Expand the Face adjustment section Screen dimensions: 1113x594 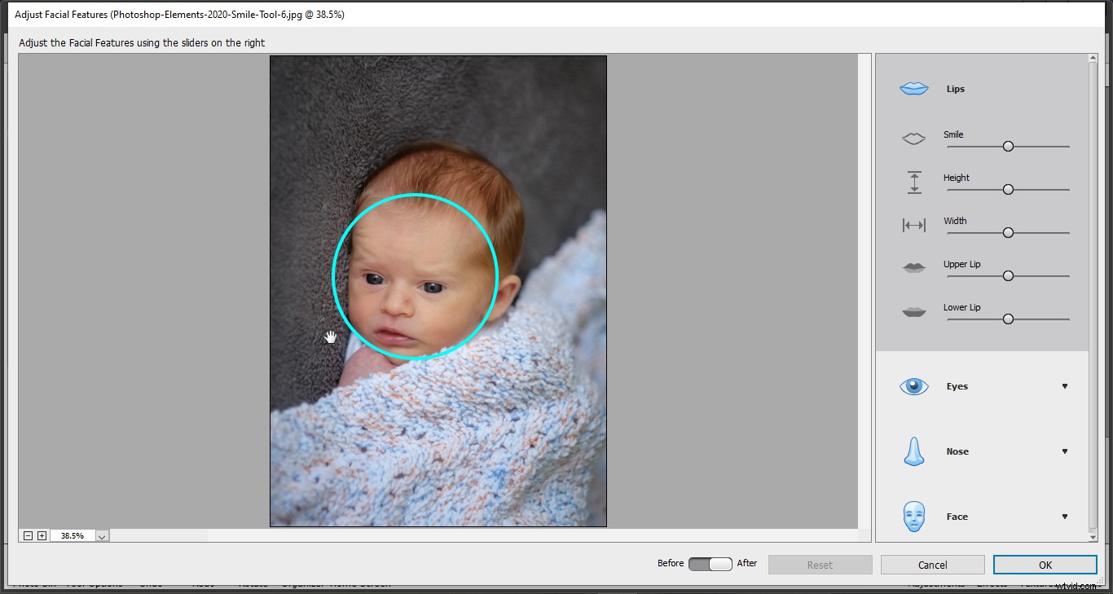tap(1065, 517)
